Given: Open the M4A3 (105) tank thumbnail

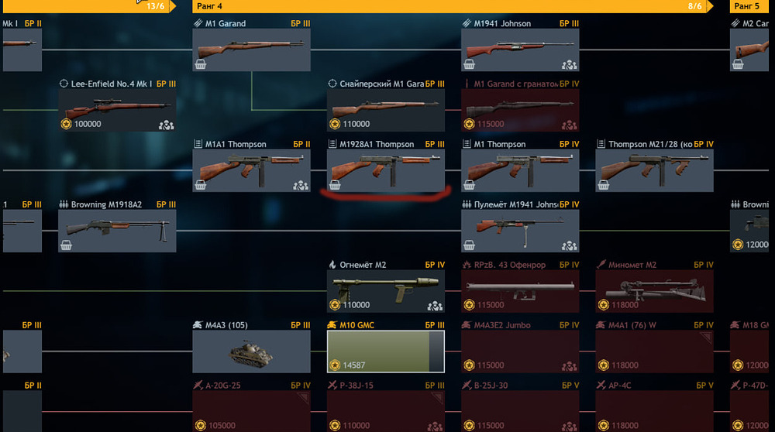Looking at the screenshot, I should (251, 351).
